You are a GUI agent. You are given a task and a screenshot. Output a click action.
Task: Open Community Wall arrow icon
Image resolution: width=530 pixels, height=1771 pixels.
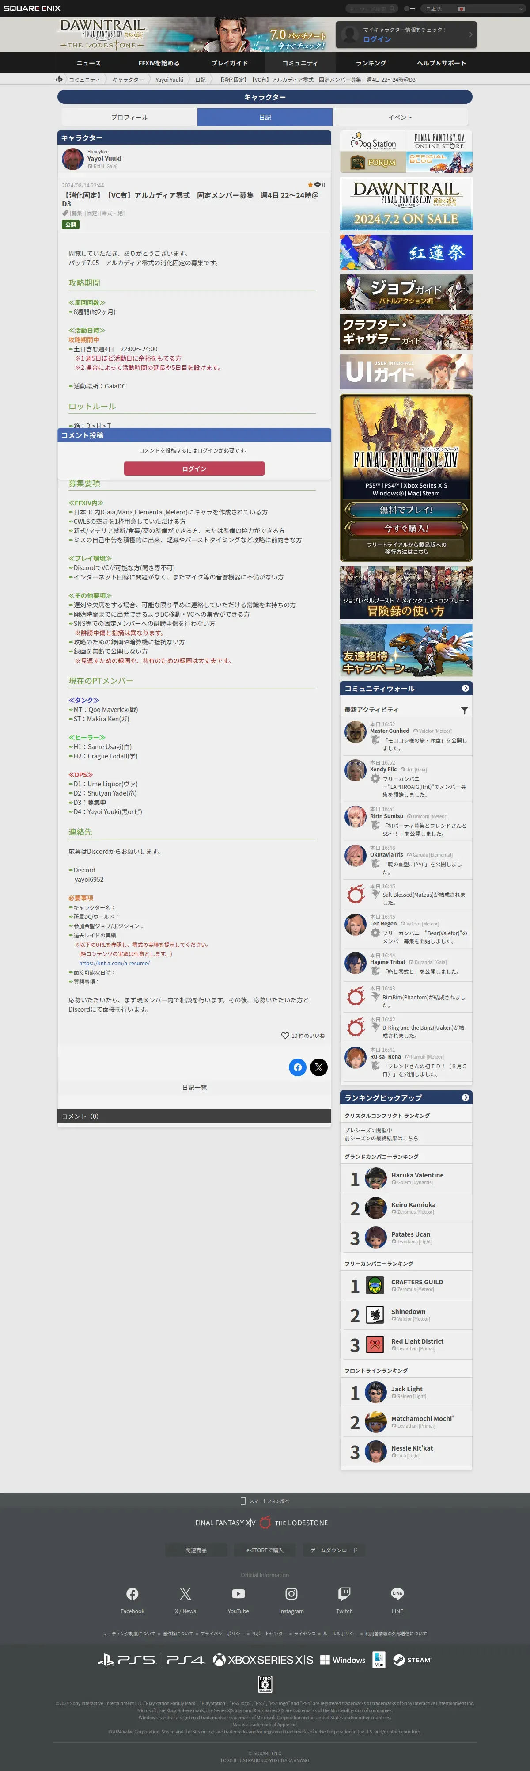click(x=466, y=688)
